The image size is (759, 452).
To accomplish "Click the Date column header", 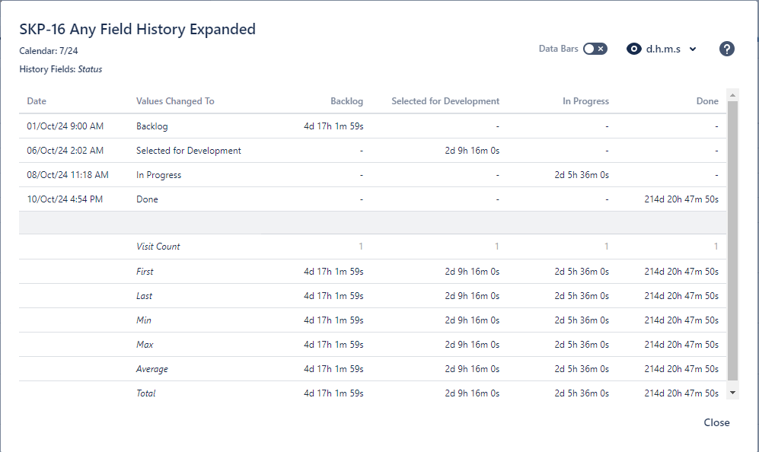I will pyautogui.click(x=37, y=101).
